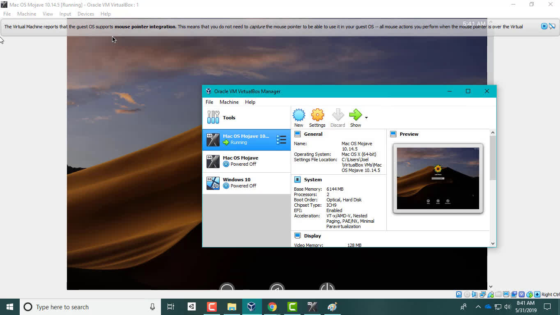Screen dimensions: 560x315
Task: Click the OneDrive cloud tray icon
Action: pyautogui.click(x=488, y=307)
